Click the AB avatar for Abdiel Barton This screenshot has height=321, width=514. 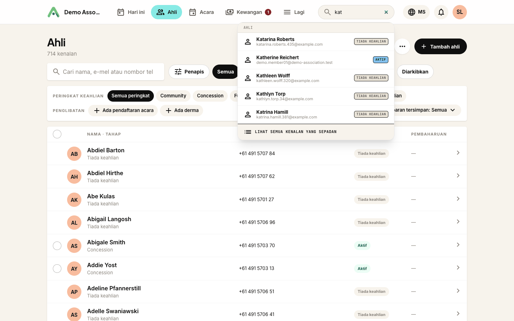pos(74,154)
